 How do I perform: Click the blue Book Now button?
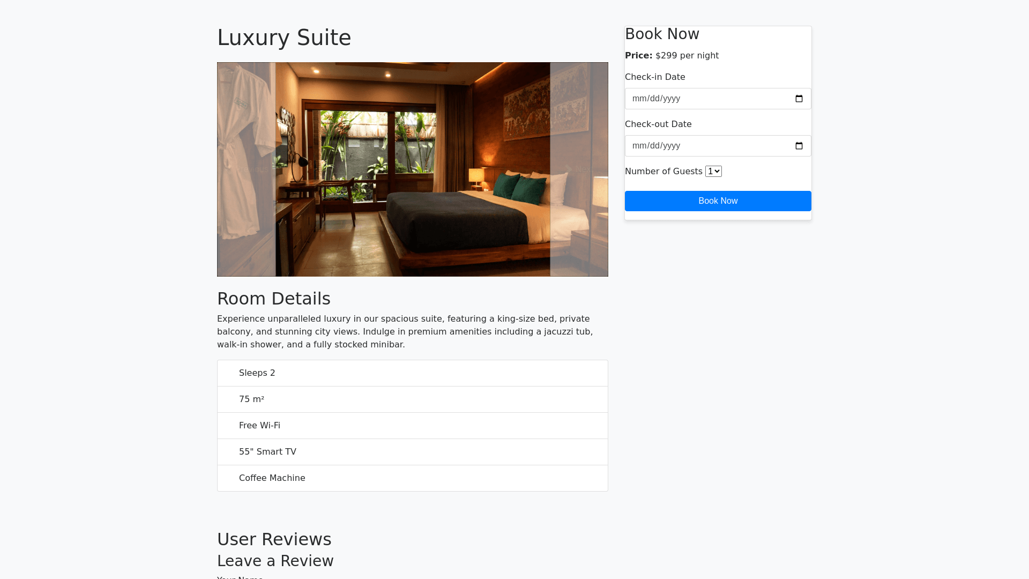[718, 201]
